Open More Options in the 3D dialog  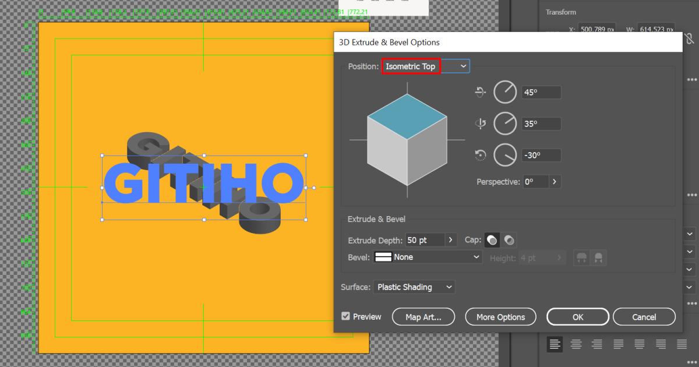point(500,317)
